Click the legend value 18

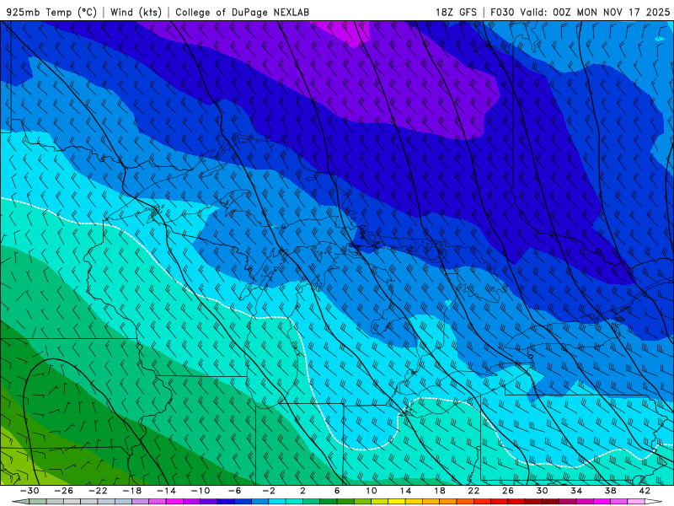[x=439, y=491]
